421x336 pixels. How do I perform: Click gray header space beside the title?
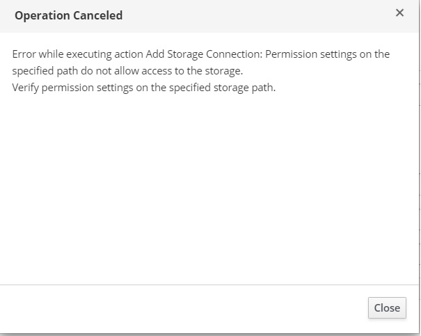[x=257, y=15]
